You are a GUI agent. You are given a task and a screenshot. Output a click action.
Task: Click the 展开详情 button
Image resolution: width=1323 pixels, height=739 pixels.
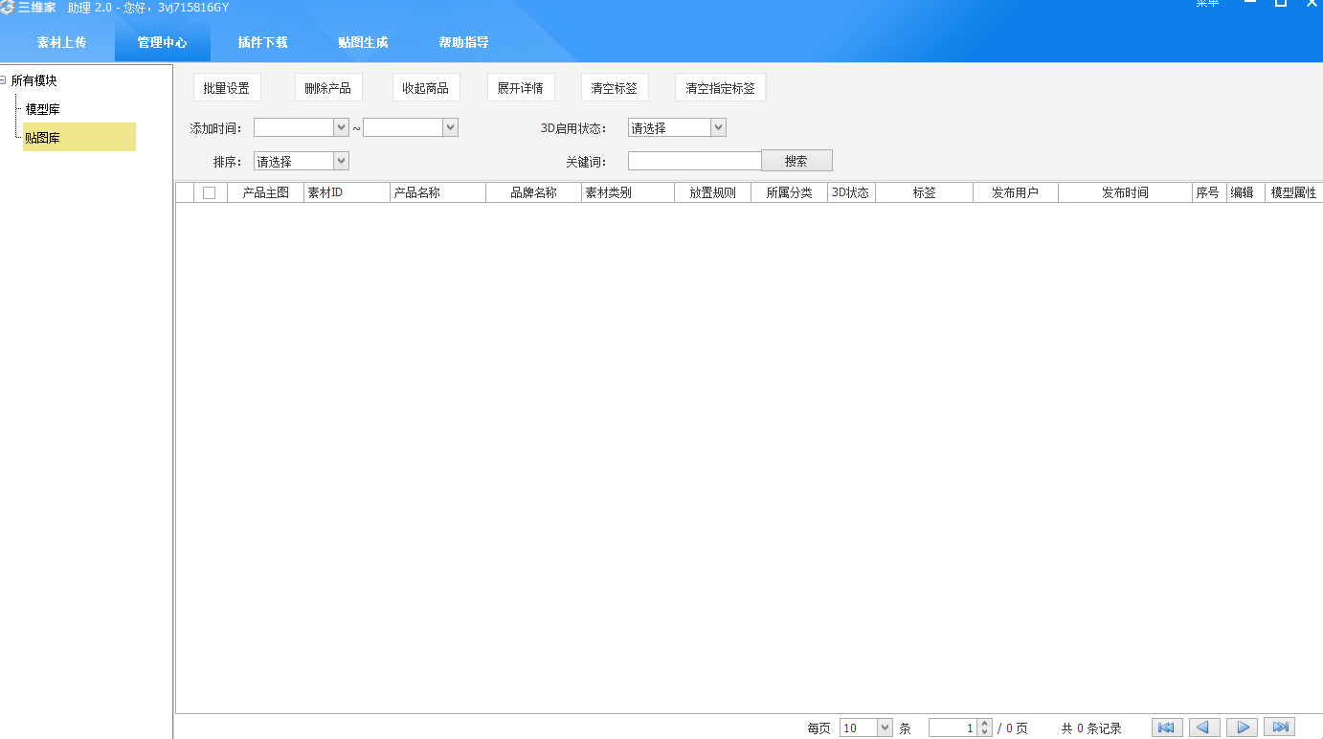(x=521, y=88)
